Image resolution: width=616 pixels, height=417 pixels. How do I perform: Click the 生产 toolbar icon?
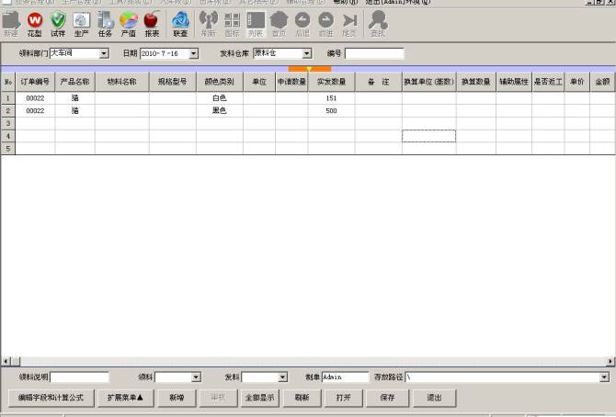82,22
